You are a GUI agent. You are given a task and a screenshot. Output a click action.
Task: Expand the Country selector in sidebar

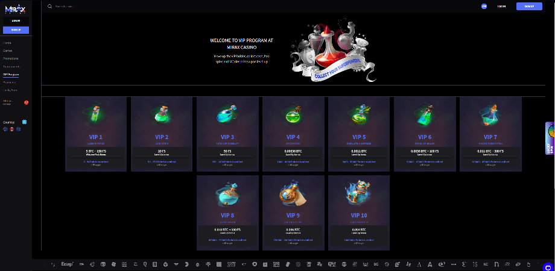coord(24,122)
